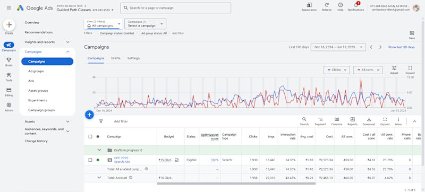Image resolution: width=425 pixels, height=192 pixels.
Task: Click the blue add campaign plus button
Action: pyautogui.click(x=89, y=115)
